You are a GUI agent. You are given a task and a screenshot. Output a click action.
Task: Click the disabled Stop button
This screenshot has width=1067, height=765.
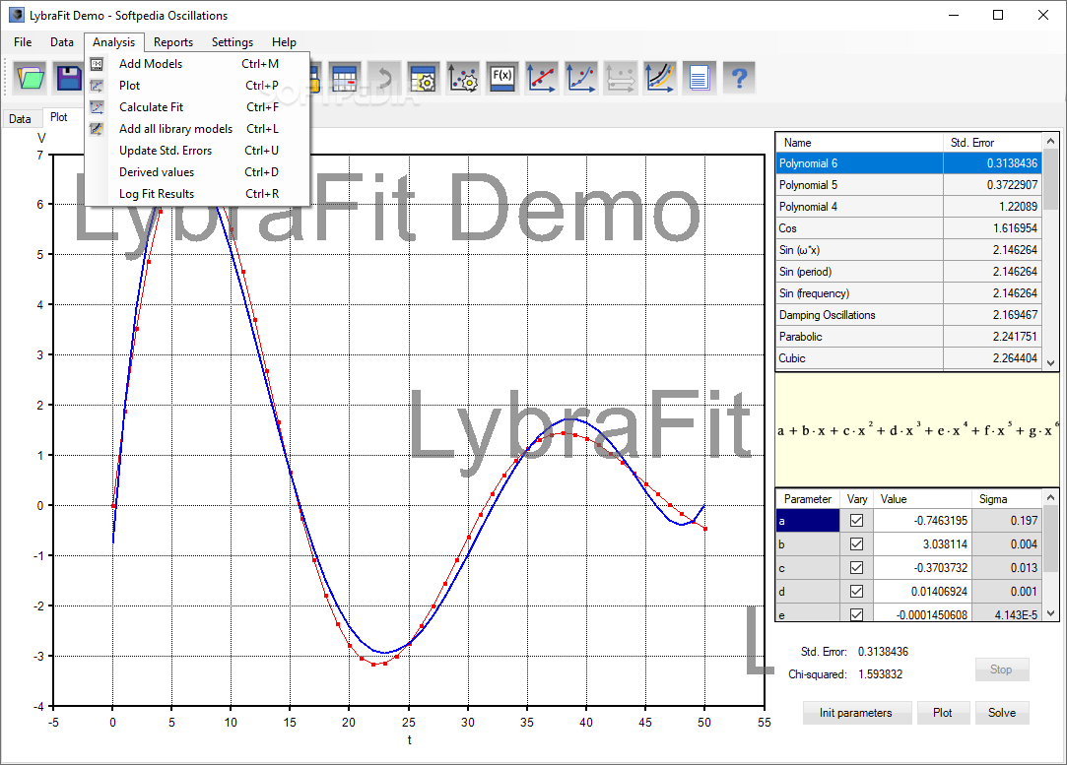1001,669
